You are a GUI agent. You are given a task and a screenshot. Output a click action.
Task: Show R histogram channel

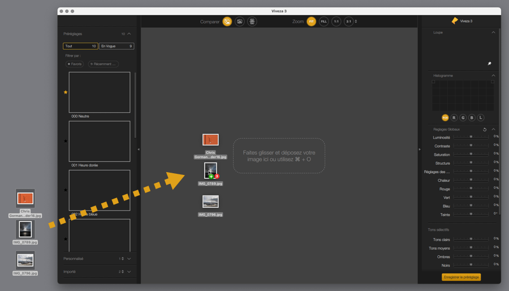tap(454, 118)
